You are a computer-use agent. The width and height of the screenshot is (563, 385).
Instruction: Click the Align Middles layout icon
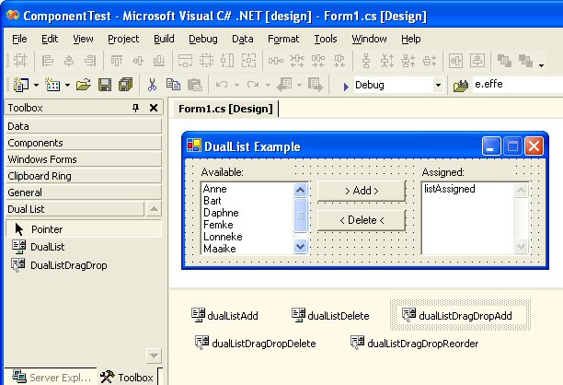(x=138, y=61)
